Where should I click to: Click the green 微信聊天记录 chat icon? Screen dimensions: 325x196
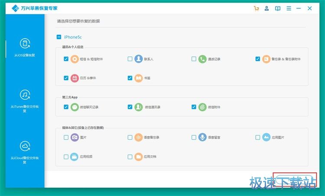coord(75,107)
